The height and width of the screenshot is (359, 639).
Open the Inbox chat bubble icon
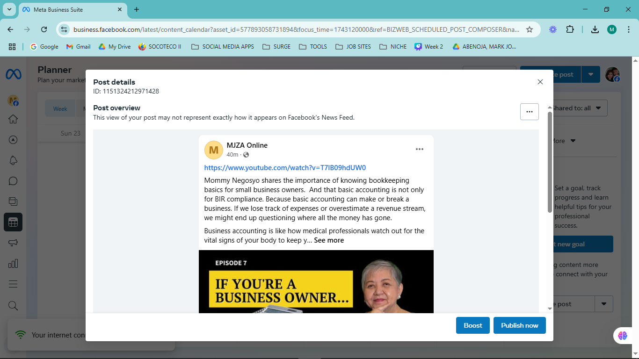13,181
